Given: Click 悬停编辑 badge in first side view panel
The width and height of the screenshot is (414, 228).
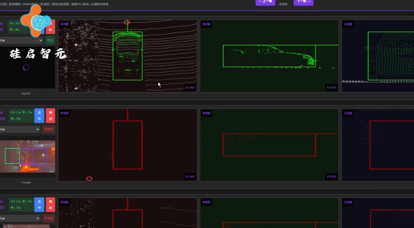Looking at the screenshot, I should click(332, 88).
